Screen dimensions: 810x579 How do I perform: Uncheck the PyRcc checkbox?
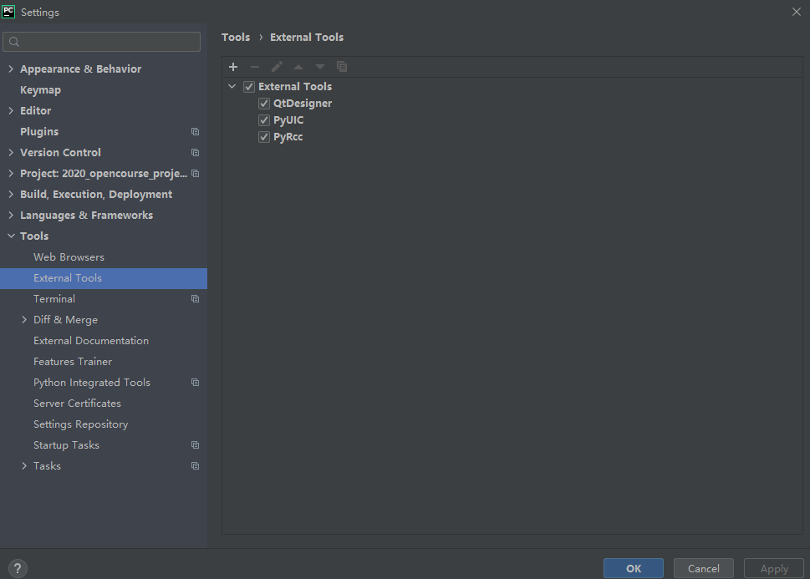pyautogui.click(x=264, y=137)
